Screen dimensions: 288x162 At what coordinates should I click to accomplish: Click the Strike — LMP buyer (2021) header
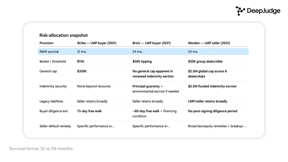(97, 43)
